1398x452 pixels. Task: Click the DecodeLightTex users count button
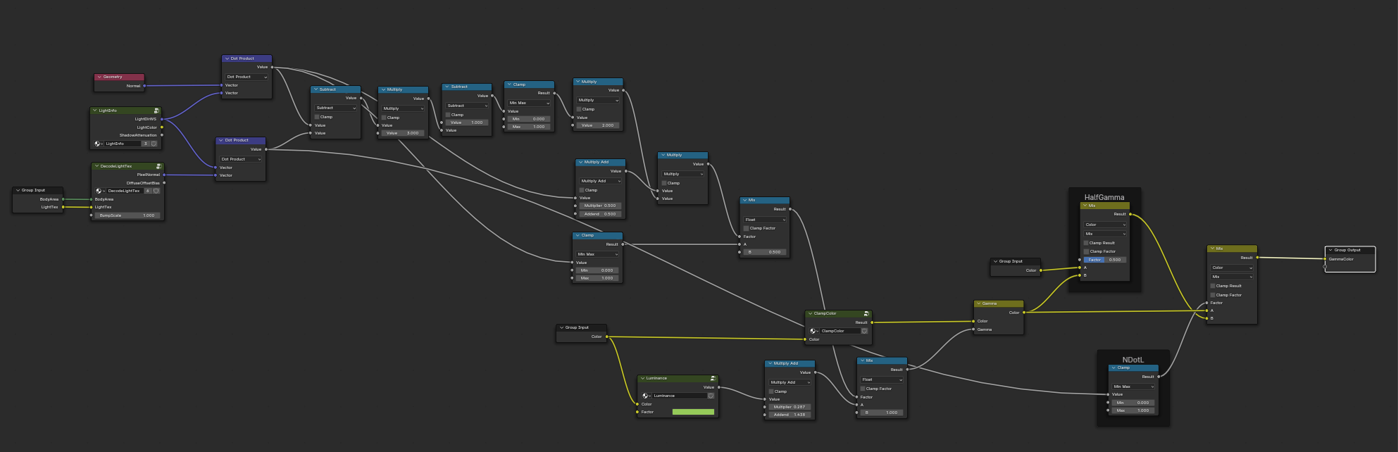[148, 191]
